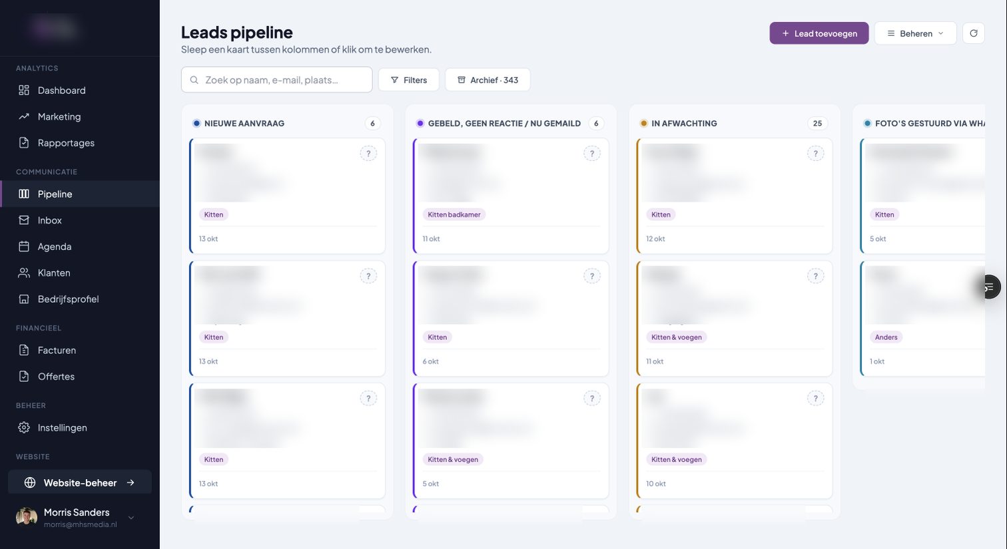
Task: Click the NIEUWE AANVRAAG column header
Action: 244,123
